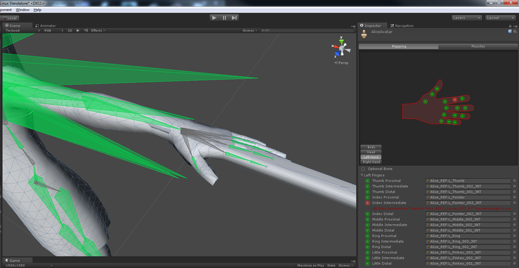
Task: Click the Pause button in the toolbar
Action: click(x=224, y=18)
